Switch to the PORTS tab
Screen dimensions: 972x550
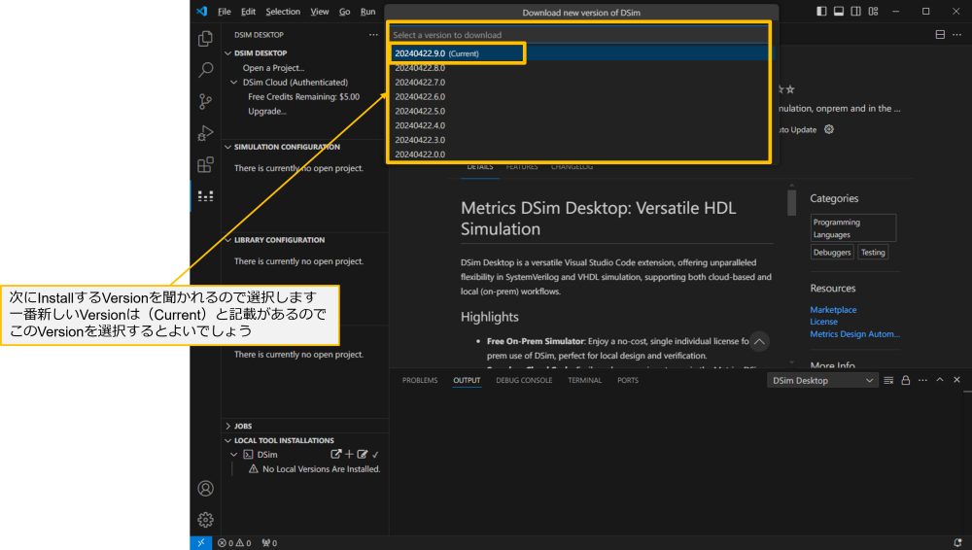(x=627, y=380)
